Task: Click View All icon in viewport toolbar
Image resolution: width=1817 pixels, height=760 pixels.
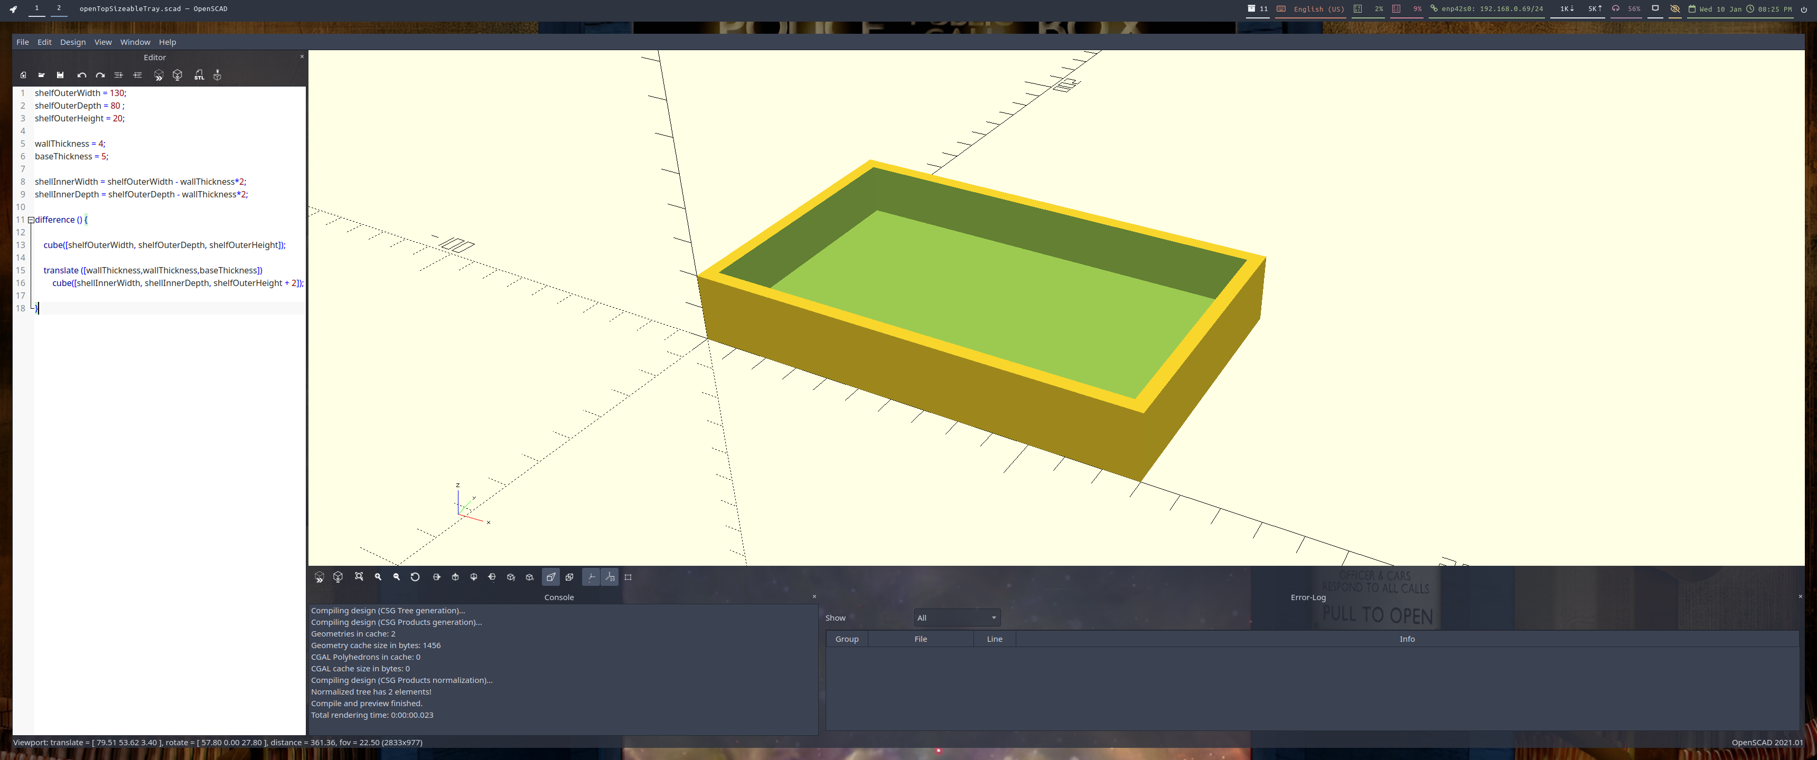Action: pos(359,577)
